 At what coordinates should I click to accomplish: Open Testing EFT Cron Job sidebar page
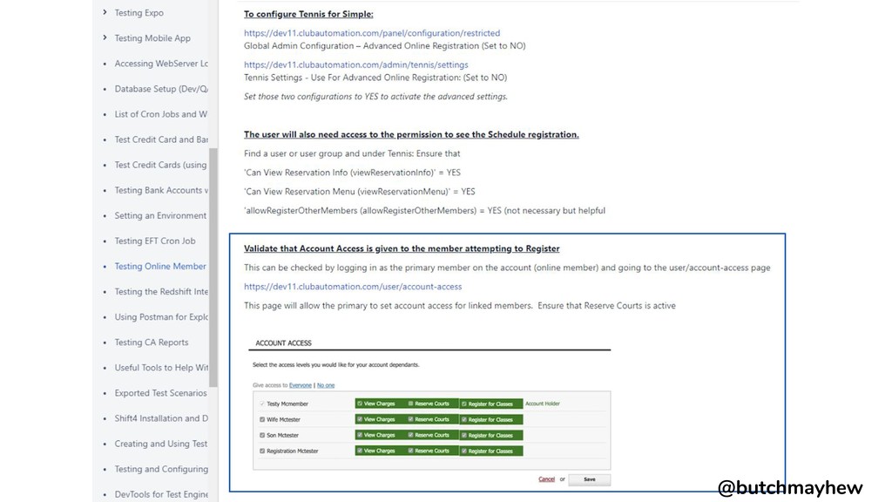pyautogui.click(x=155, y=241)
